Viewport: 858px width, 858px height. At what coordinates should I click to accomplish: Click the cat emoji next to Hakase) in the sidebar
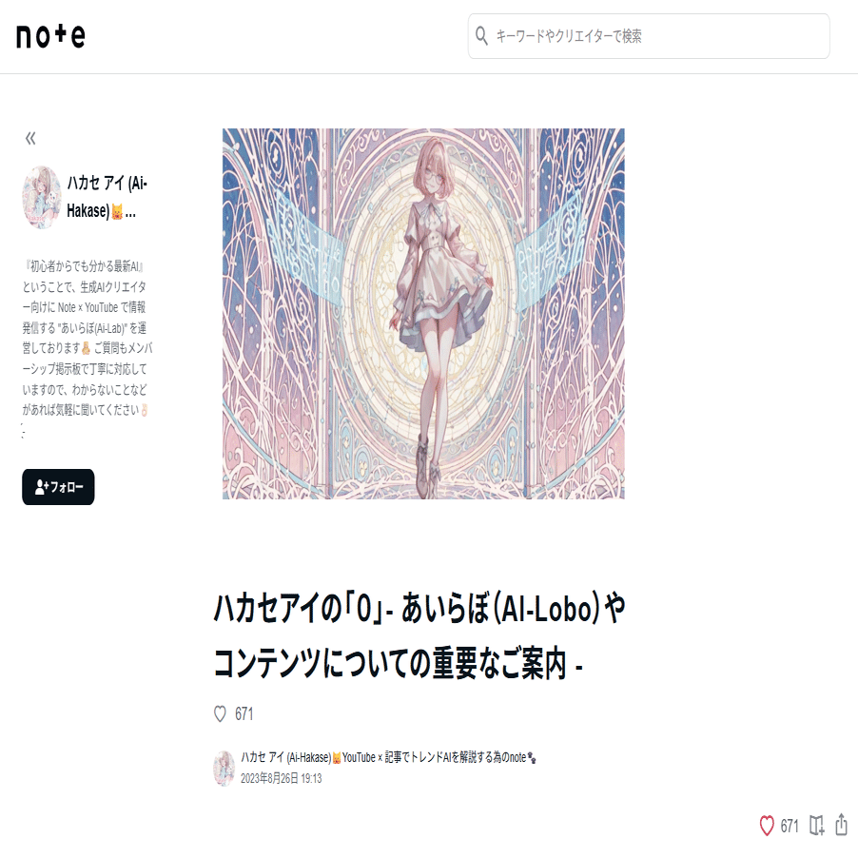pyautogui.click(x=117, y=212)
